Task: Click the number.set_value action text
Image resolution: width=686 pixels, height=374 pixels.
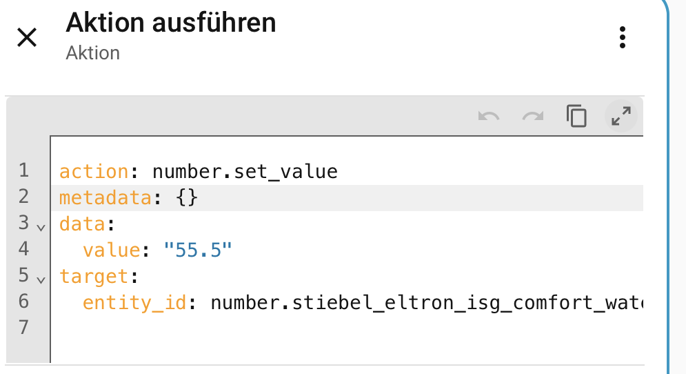Action: click(245, 171)
